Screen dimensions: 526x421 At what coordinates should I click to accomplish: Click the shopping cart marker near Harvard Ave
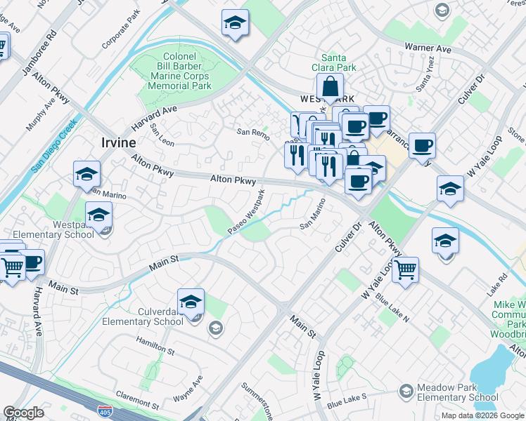pyautogui.click(x=13, y=269)
